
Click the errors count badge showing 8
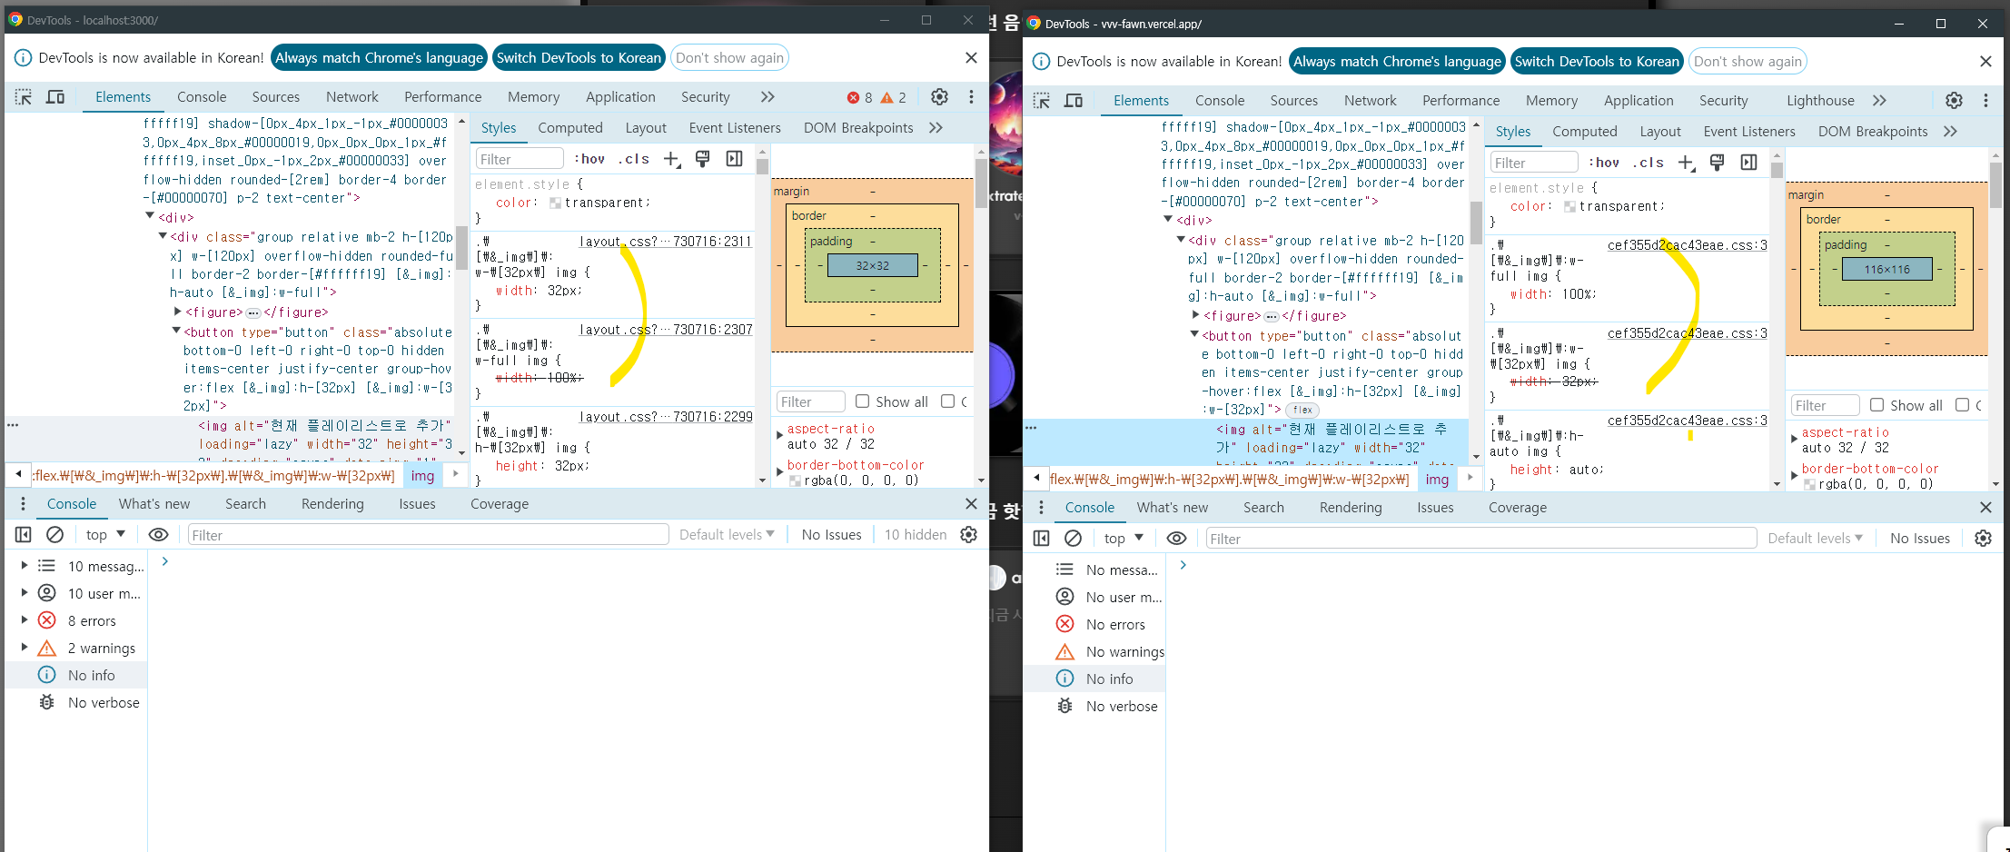859,97
